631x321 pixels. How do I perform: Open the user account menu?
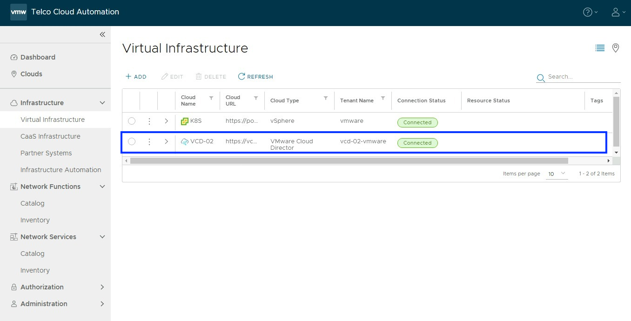coord(618,13)
